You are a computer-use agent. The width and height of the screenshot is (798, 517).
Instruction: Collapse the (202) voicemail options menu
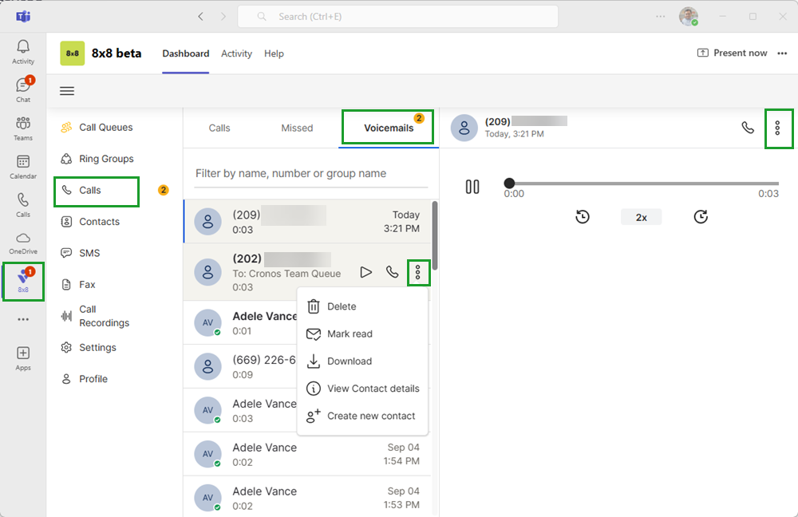[418, 272]
